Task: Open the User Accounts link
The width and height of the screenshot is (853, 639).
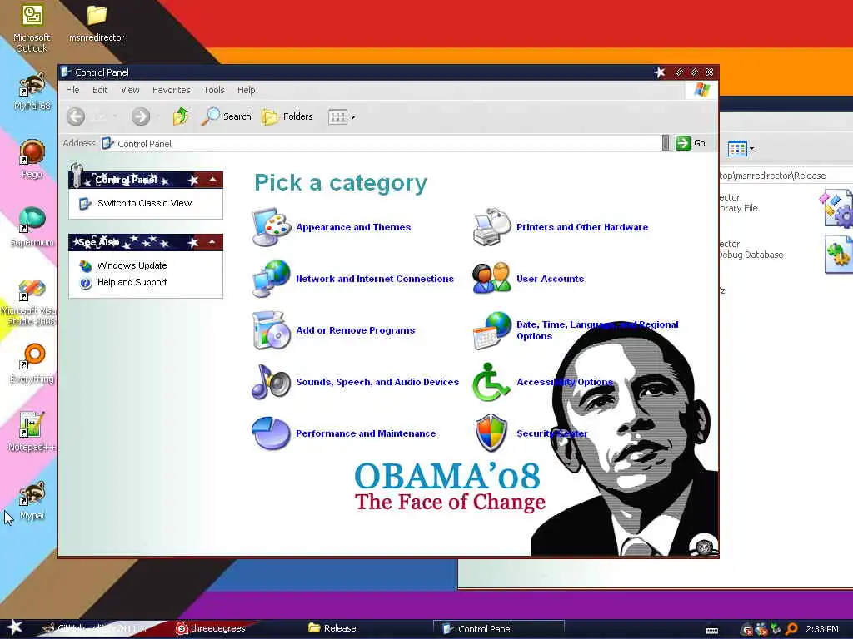Action: (550, 279)
